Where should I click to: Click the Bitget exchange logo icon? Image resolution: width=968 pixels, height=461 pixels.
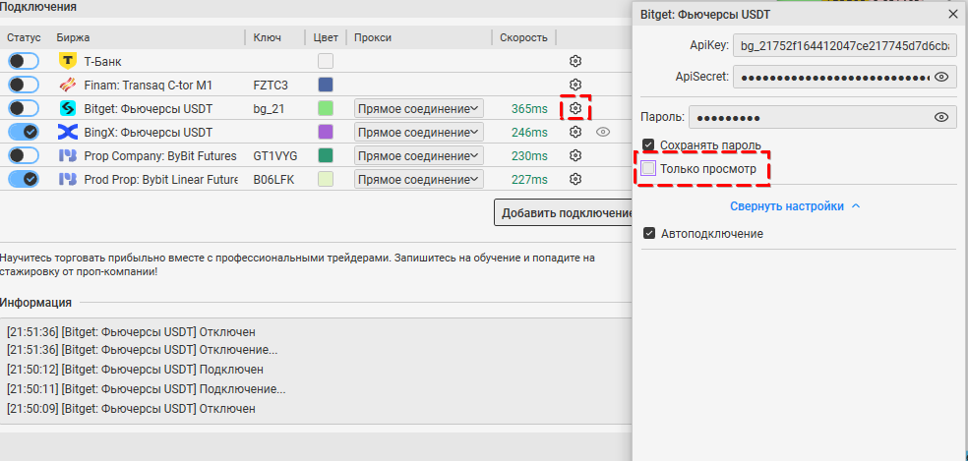(67, 109)
